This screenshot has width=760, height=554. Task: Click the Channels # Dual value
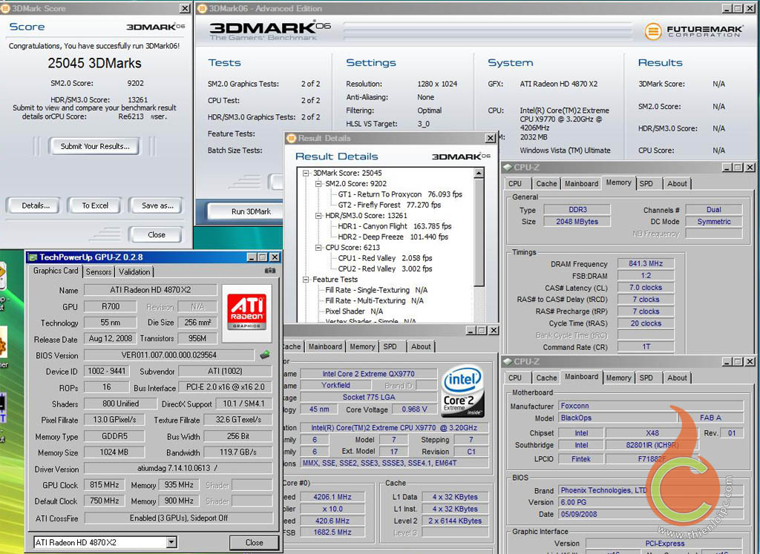tap(713, 210)
